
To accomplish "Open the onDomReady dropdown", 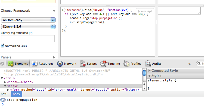I will 28,20.
